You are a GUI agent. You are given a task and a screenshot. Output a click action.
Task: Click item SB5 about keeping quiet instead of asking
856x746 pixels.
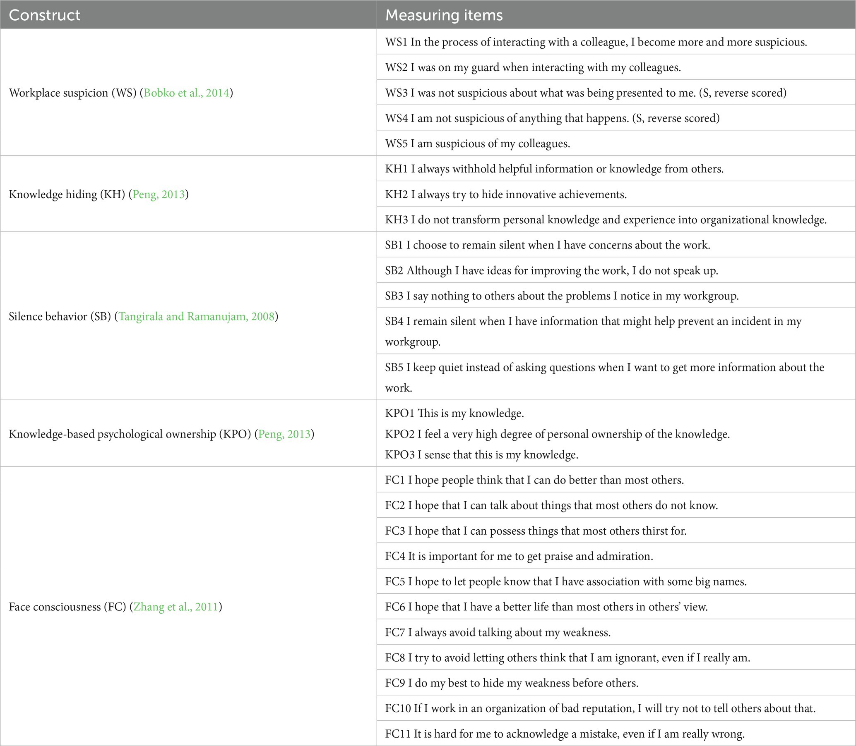[x=605, y=377]
